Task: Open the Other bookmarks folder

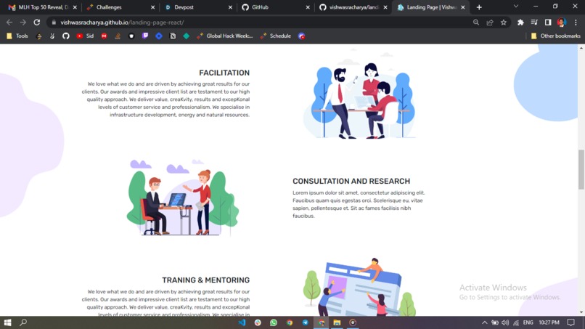Action: coord(555,36)
